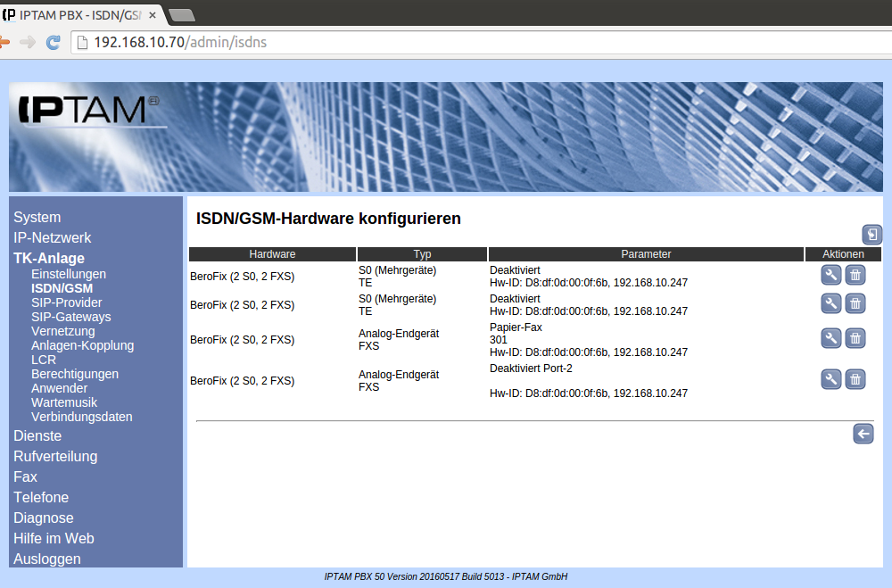Edit the second BeroFix S0 row with the wrench icon
The height and width of the screenshot is (588, 892).
pyautogui.click(x=830, y=304)
